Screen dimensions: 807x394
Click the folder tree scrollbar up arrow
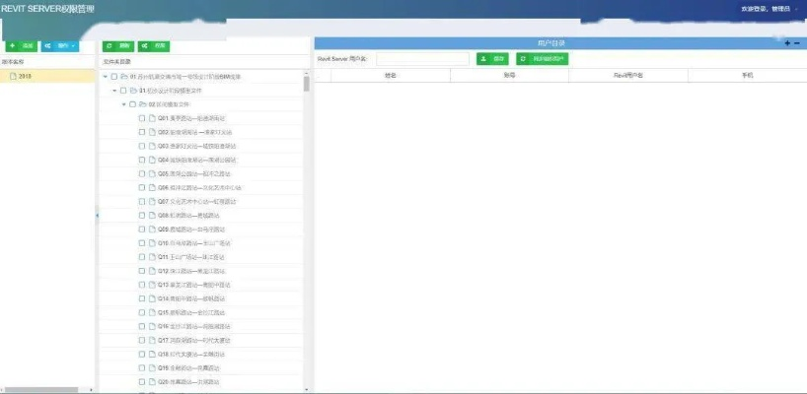(x=306, y=73)
